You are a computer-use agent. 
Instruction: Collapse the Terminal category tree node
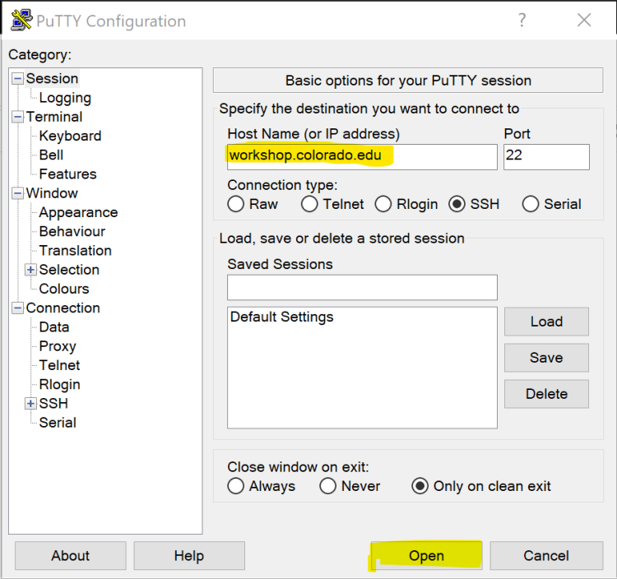pyautogui.click(x=17, y=117)
